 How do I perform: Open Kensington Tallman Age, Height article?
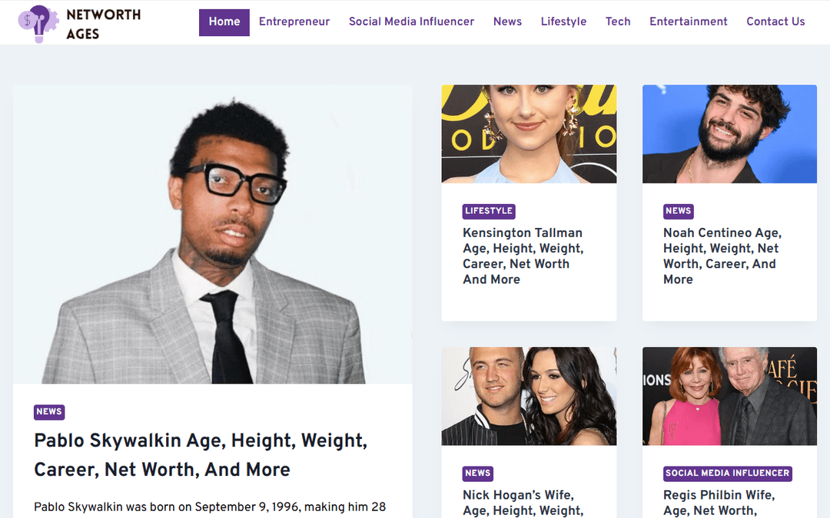coord(523,256)
